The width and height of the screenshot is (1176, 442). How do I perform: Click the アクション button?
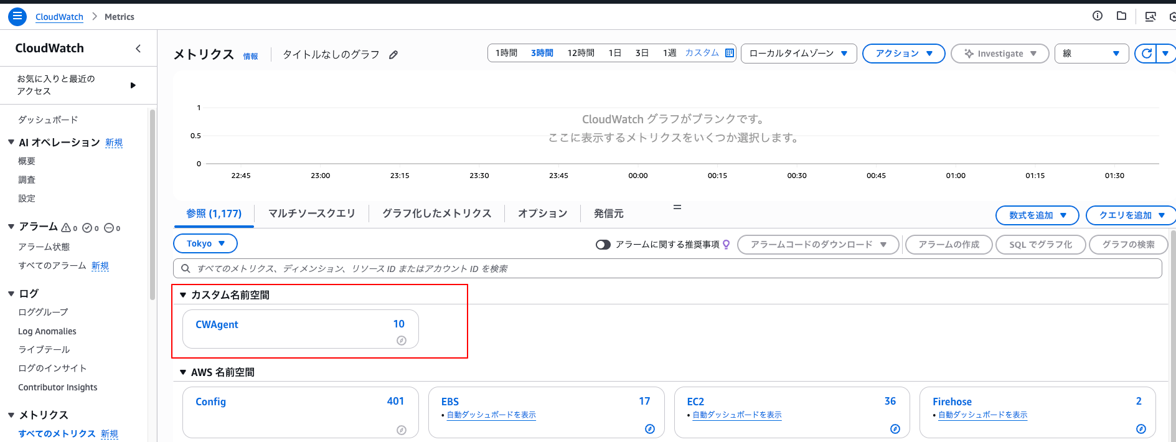coord(903,54)
